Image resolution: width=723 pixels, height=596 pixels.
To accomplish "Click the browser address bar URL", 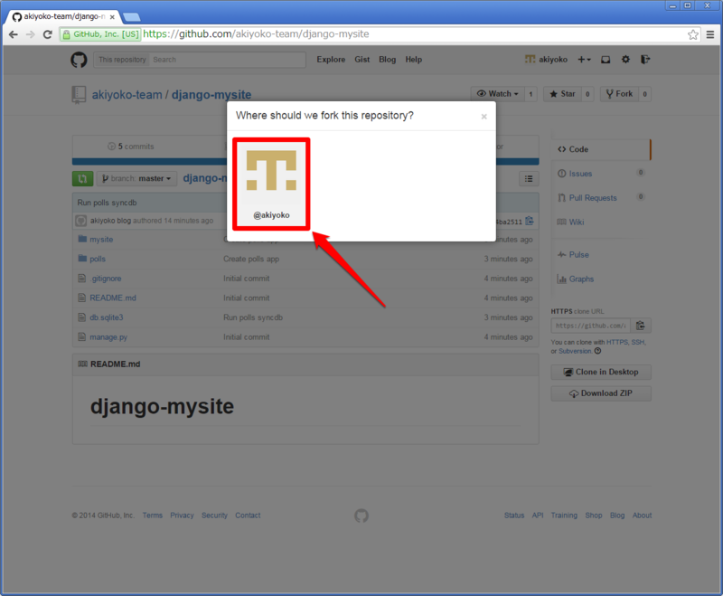I will [256, 34].
